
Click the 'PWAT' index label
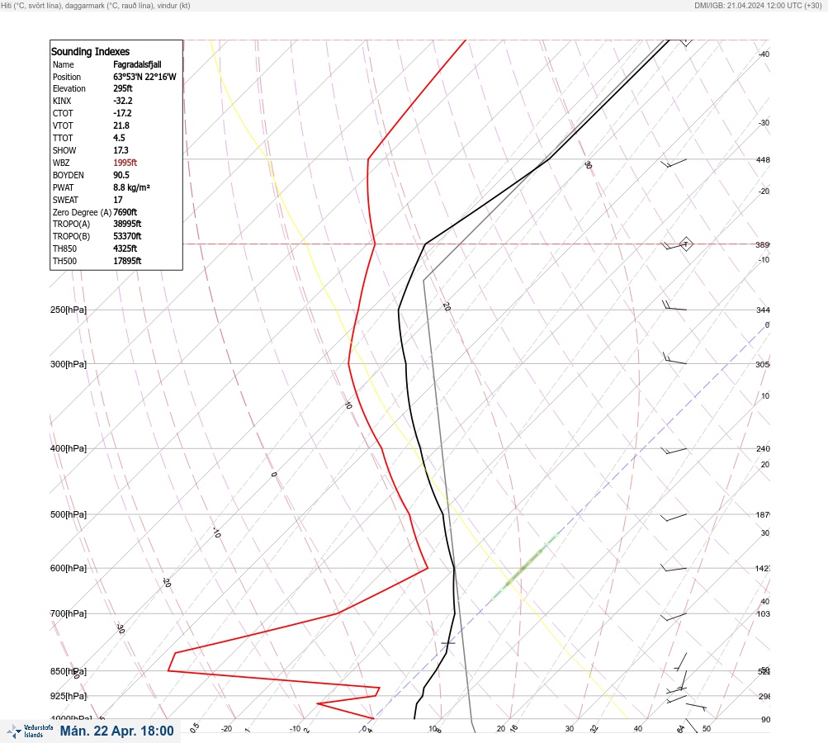click(x=64, y=187)
